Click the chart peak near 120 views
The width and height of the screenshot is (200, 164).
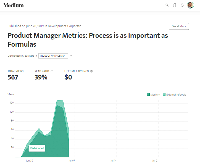tap(60, 100)
